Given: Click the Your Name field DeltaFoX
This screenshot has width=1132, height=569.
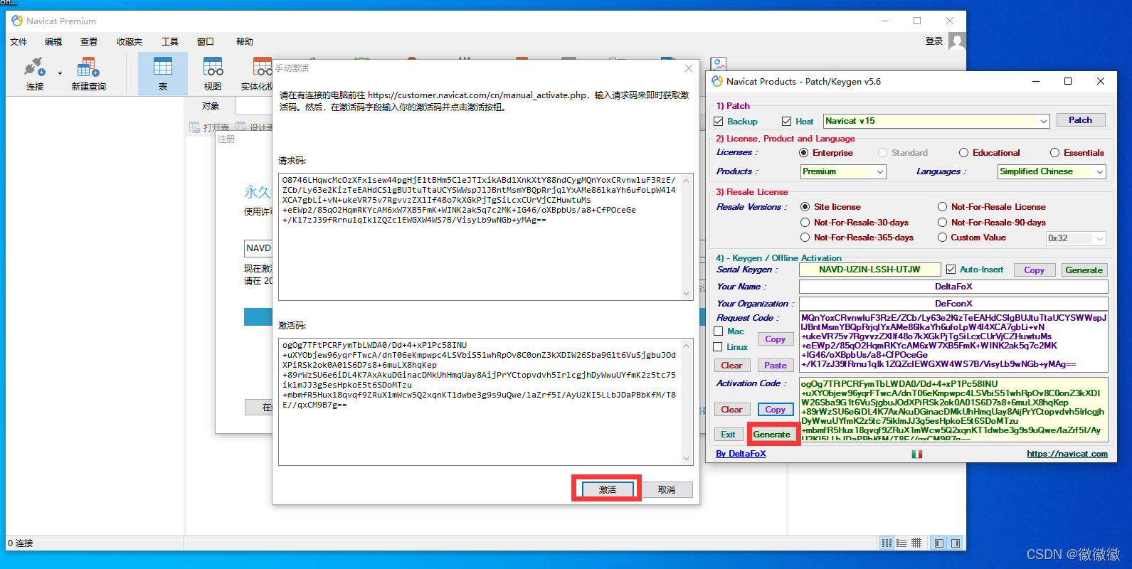Looking at the screenshot, I should 953,287.
